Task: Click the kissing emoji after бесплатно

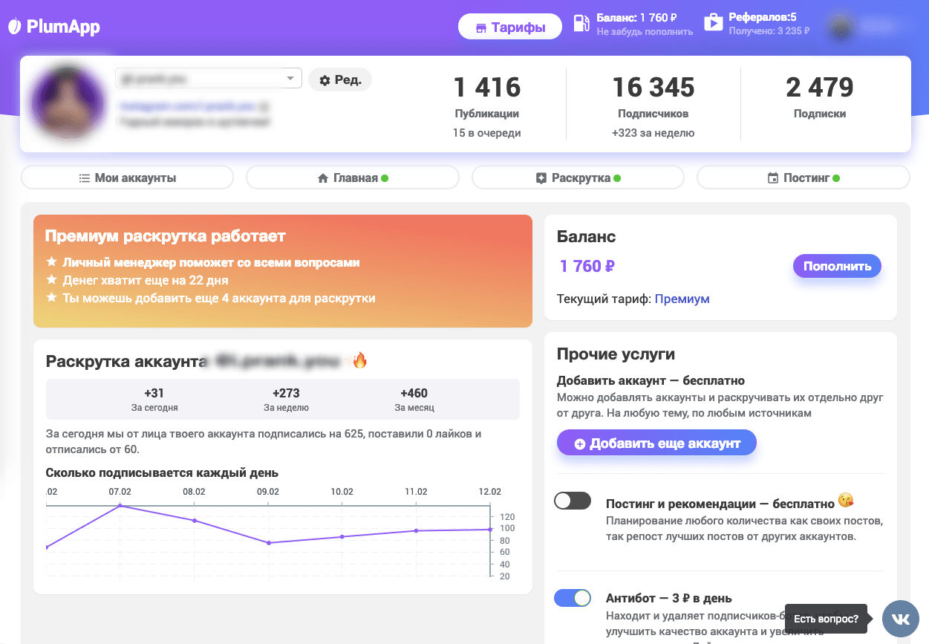Action: pos(845,500)
